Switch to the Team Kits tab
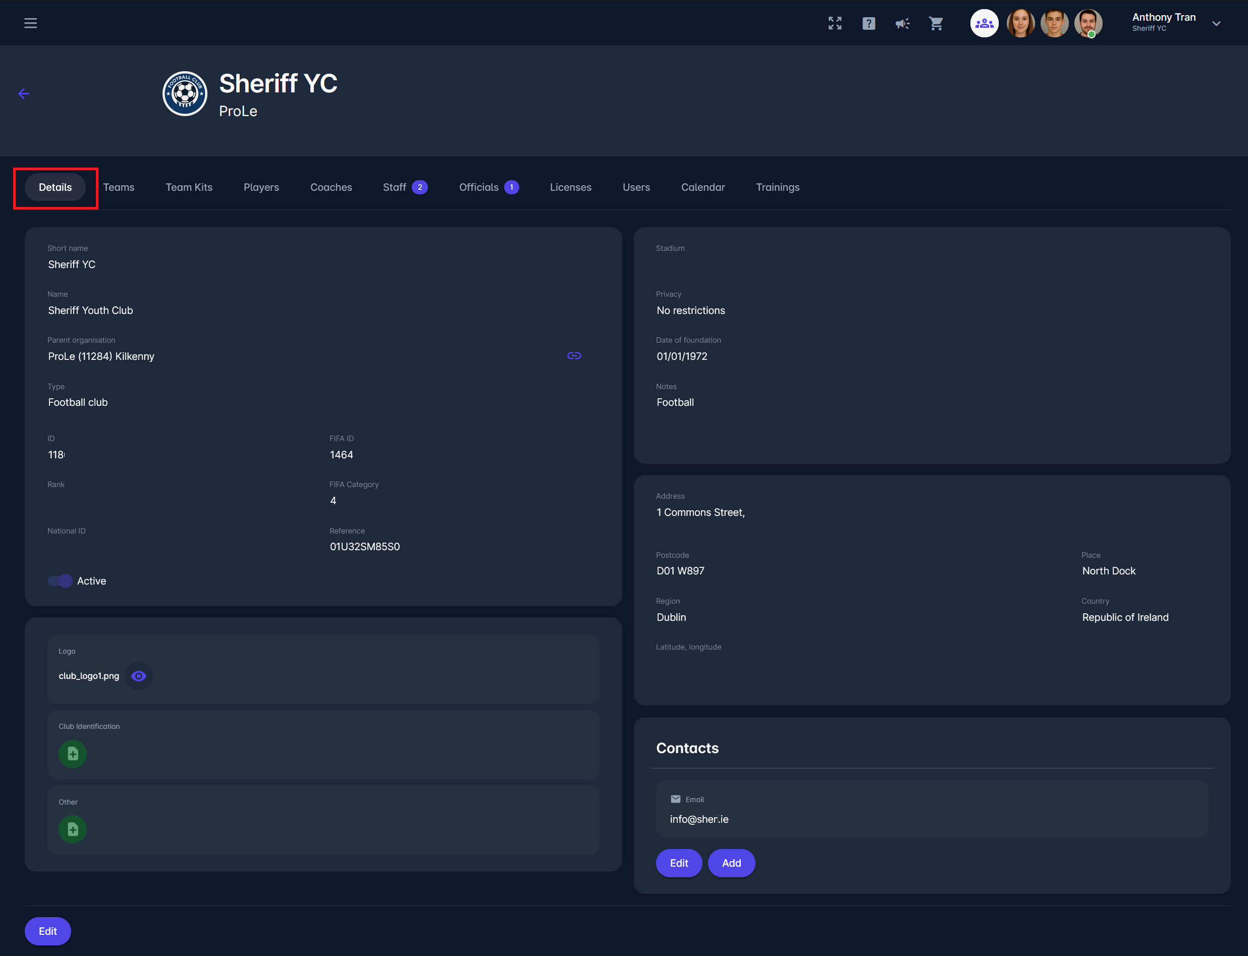1248x956 pixels. click(x=189, y=187)
